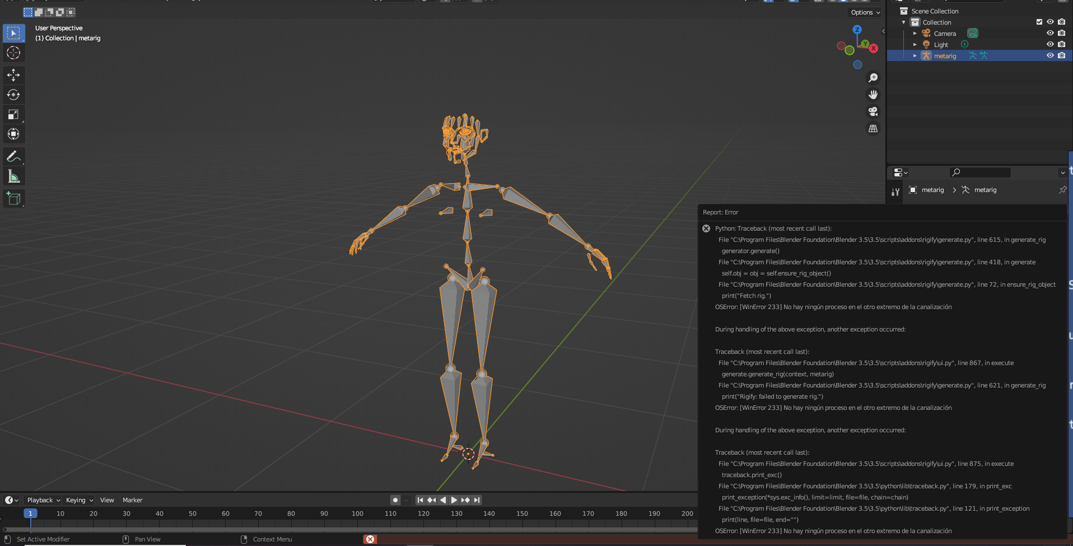Toggle Collection exclude-from-view-layer checkbox
The image size is (1073, 546).
(1039, 22)
